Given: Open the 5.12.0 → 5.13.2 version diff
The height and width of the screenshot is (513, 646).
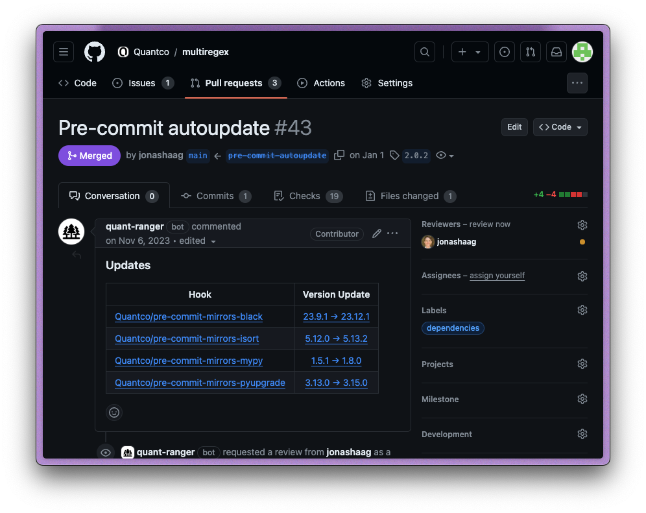Looking at the screenshot, I should coord(336,339).
